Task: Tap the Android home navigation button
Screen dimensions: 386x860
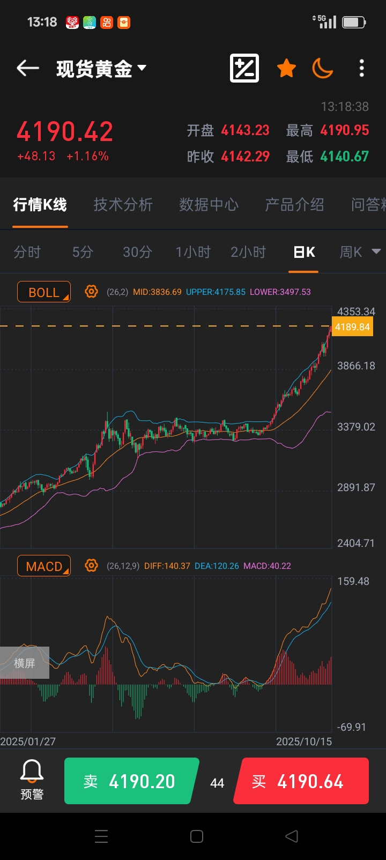Action: coord(197,836)
